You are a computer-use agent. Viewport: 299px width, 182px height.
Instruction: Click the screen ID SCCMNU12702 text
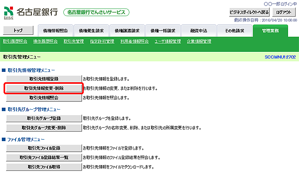[x=280, y=57]
